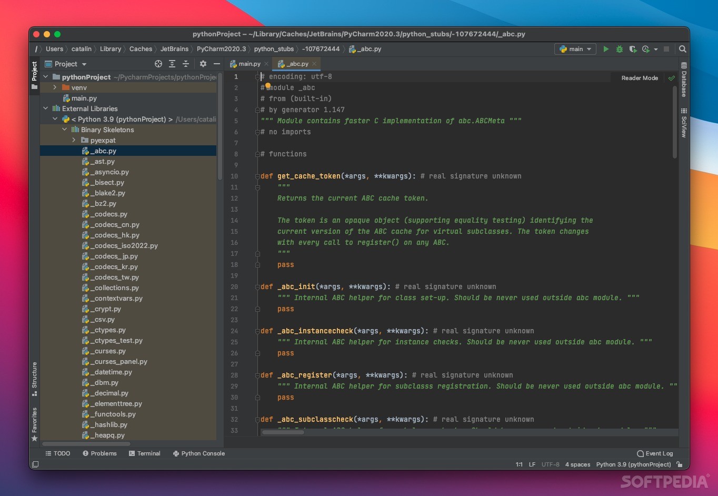The image size is (718, 496).
Task: Select file in editor using locate target icon
Action: point(158,64)
